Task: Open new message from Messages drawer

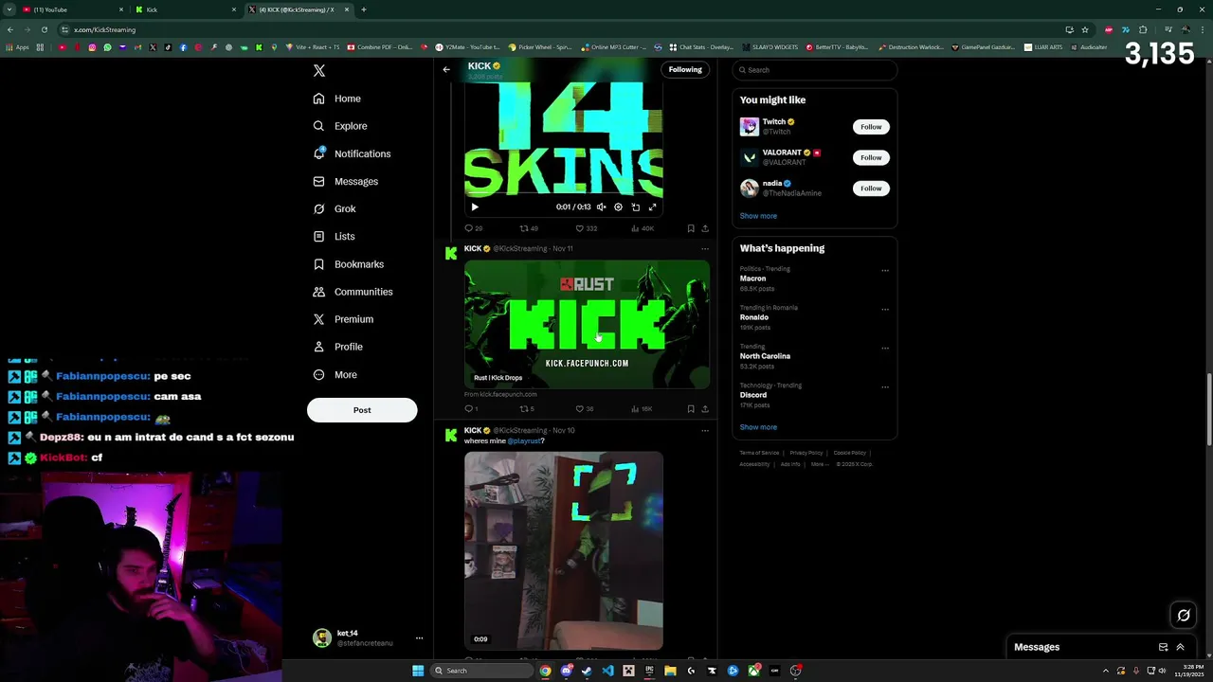Action: tap(1163, 647)
